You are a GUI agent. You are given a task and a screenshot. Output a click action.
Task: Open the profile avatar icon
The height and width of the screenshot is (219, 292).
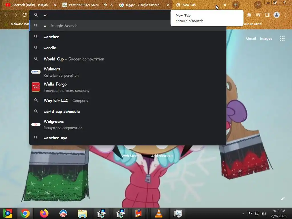[x=277, y=15]
